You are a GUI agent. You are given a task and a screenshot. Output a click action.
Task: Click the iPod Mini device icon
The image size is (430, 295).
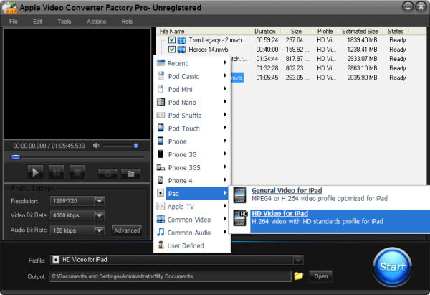[x=161, y=89]
